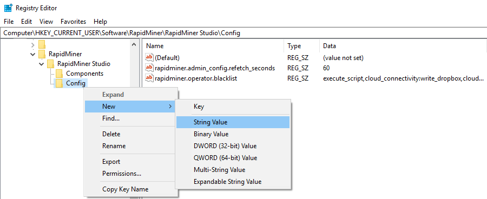This screenshot has width=487, height=199.
Task: Click the Registry Editor app icon in title bar
Action: pos(8,8)
